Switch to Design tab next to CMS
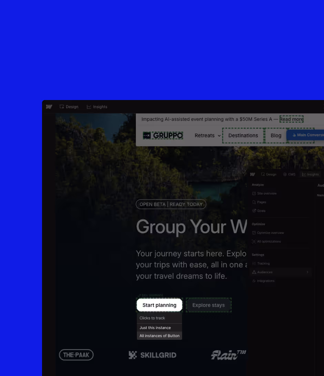324x376 pixels. (x=269, y=174)
